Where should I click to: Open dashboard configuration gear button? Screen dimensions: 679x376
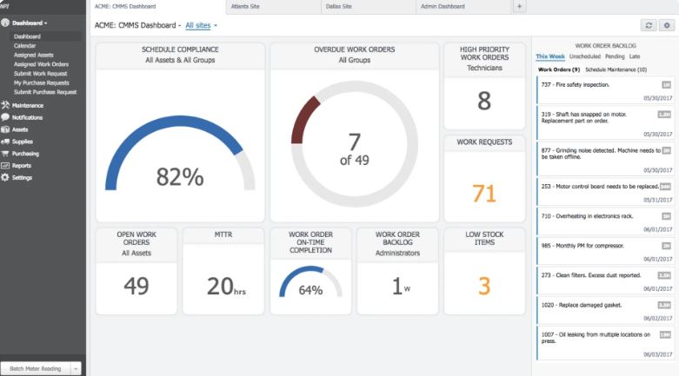click(x=667, y=25)
